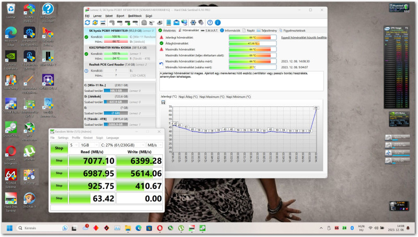Open the drive dropdown showing C: 27% (61/230GiB)

(x=122, y=145)
